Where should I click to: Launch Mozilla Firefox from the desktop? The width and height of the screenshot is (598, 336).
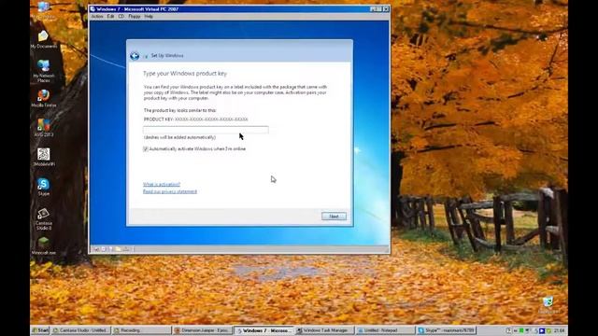click(x=44, y=98)
